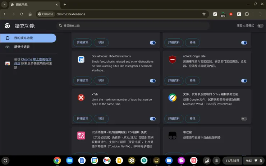266x166 pixels.
Task: Click the Chrome logo beside 擴充功能 title
Action: pyautogui.click(x=7, y=26)
